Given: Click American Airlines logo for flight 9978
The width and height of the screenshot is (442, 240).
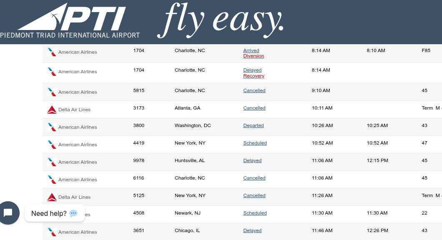Looking at the screenshot, I should pyautogui.click(x=52, y=162).
